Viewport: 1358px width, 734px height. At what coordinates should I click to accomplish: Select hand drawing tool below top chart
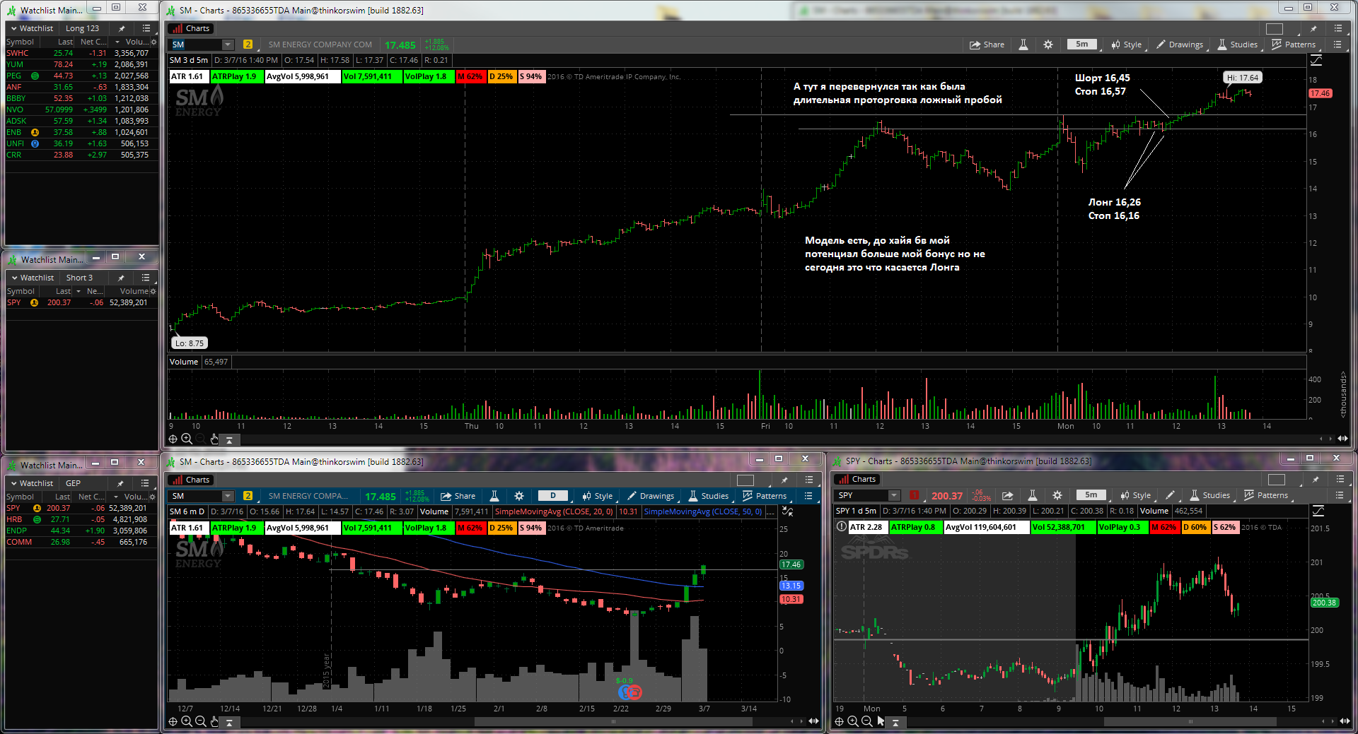(214, 439)
